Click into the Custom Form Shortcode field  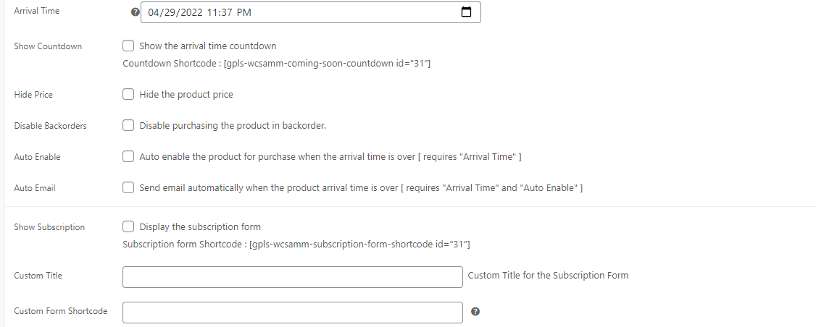coord(293,313)
